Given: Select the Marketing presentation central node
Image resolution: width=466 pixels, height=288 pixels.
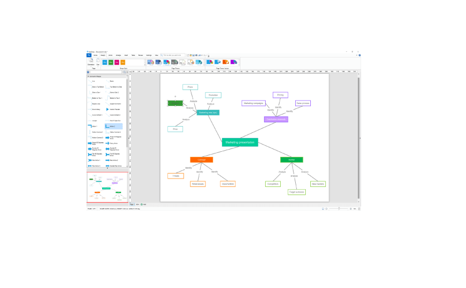Looking at the screenshot, I should click(240, 142).
